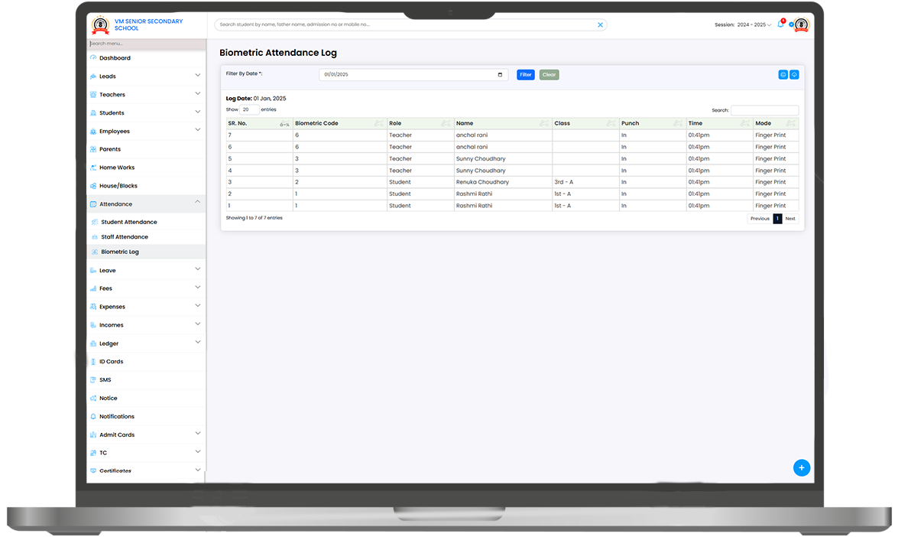Screen dimensions: 898x537
Task: Open the calendar picker in date field
Action: (x=500, y=75)
